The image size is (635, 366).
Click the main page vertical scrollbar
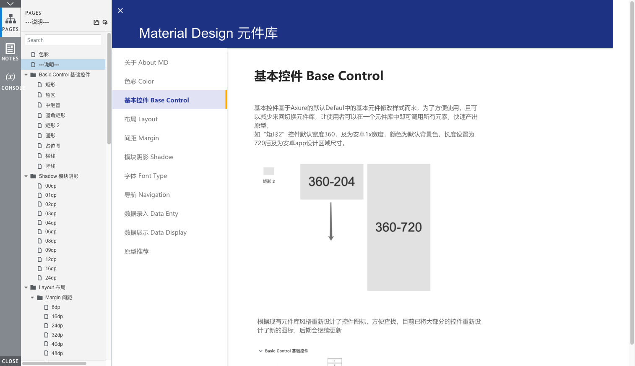(632, 173)
